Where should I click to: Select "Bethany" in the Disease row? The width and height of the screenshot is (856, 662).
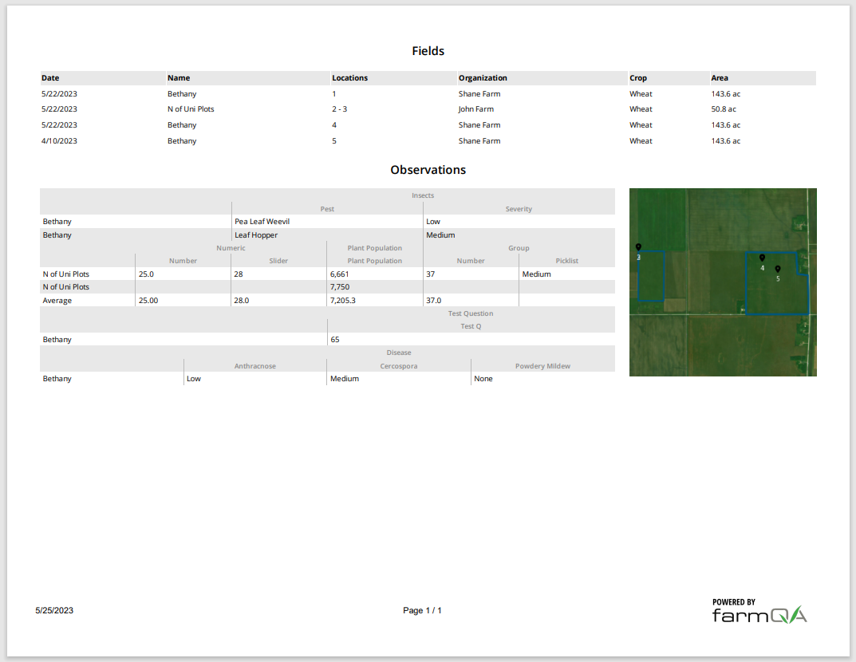(57, 379)
